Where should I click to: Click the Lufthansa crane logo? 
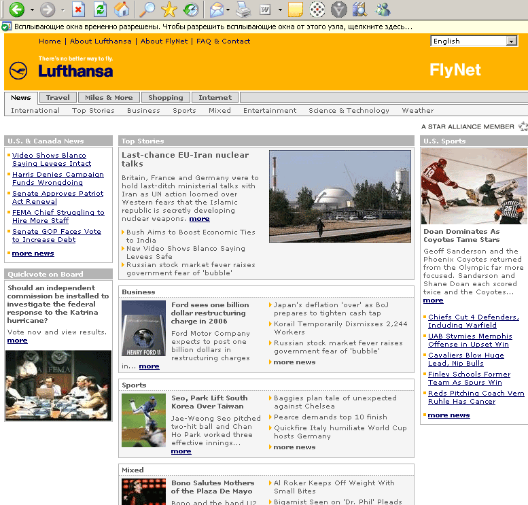click(x=18, y=71)
